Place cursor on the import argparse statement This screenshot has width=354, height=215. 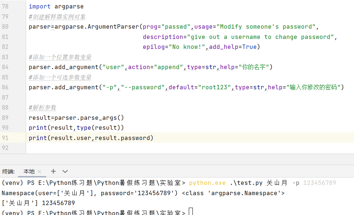point(57,6)
